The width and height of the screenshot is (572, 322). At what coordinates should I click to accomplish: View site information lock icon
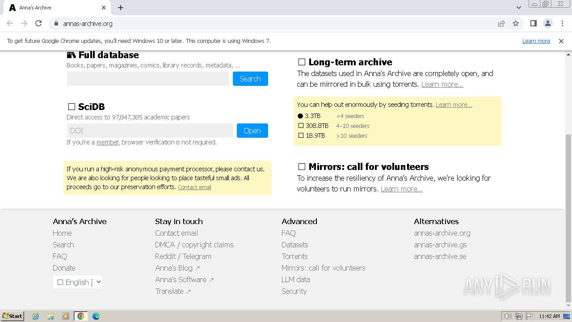56,23
